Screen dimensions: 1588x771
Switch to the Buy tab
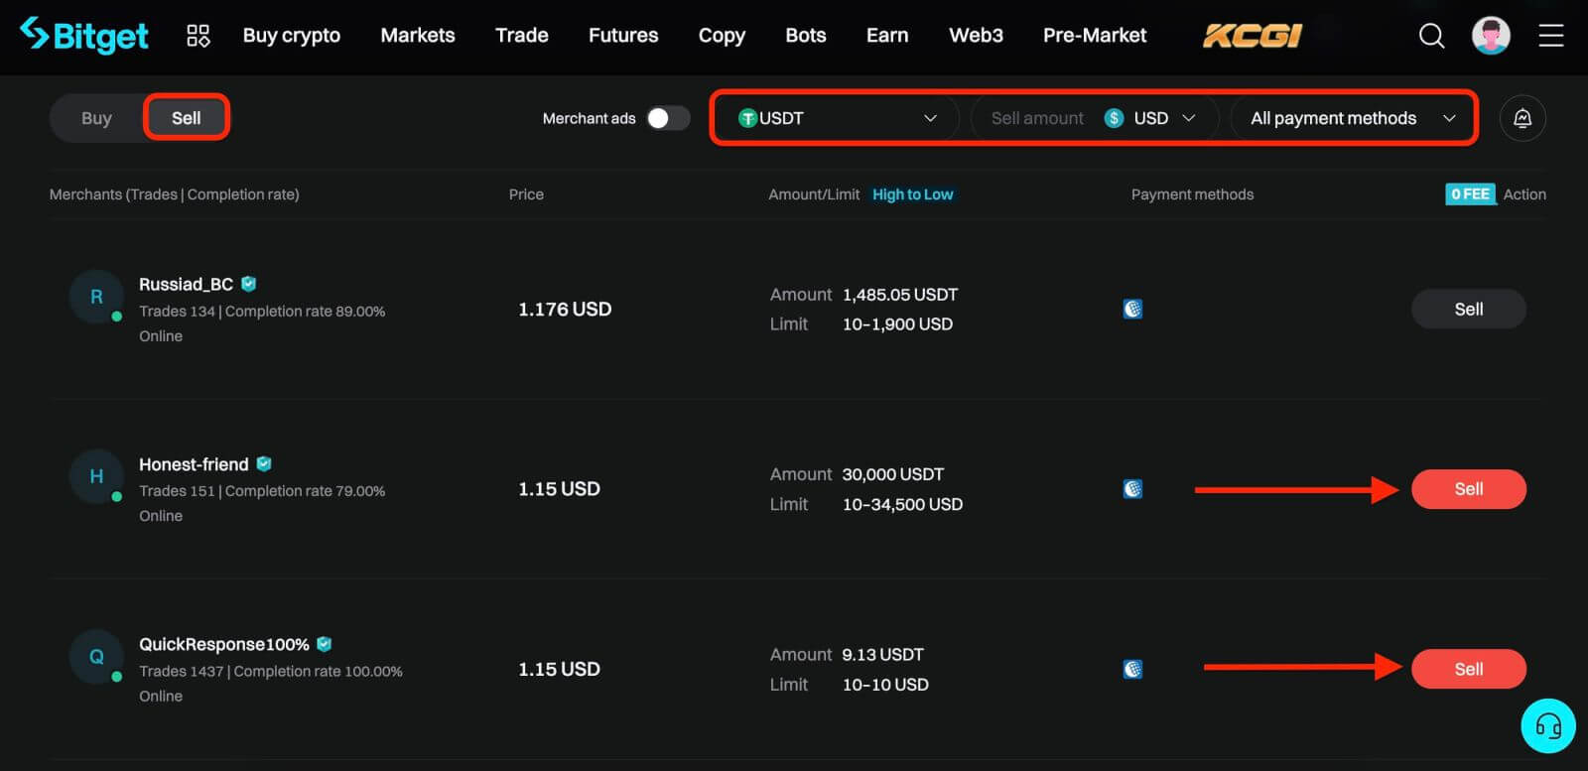click(x=96, y=118)
